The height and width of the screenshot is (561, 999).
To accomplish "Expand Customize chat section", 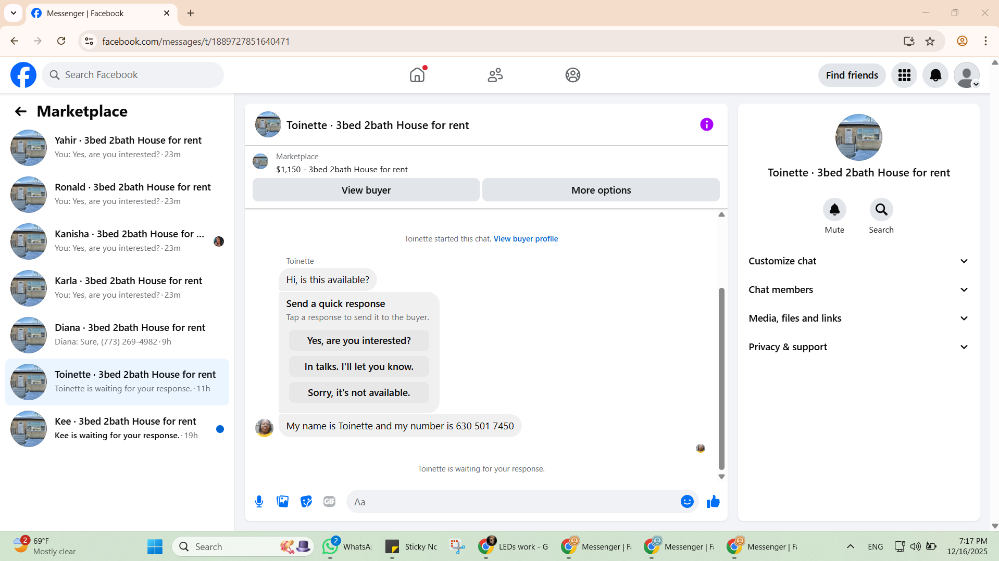I will pyautogui.click(x=859, y=261).
